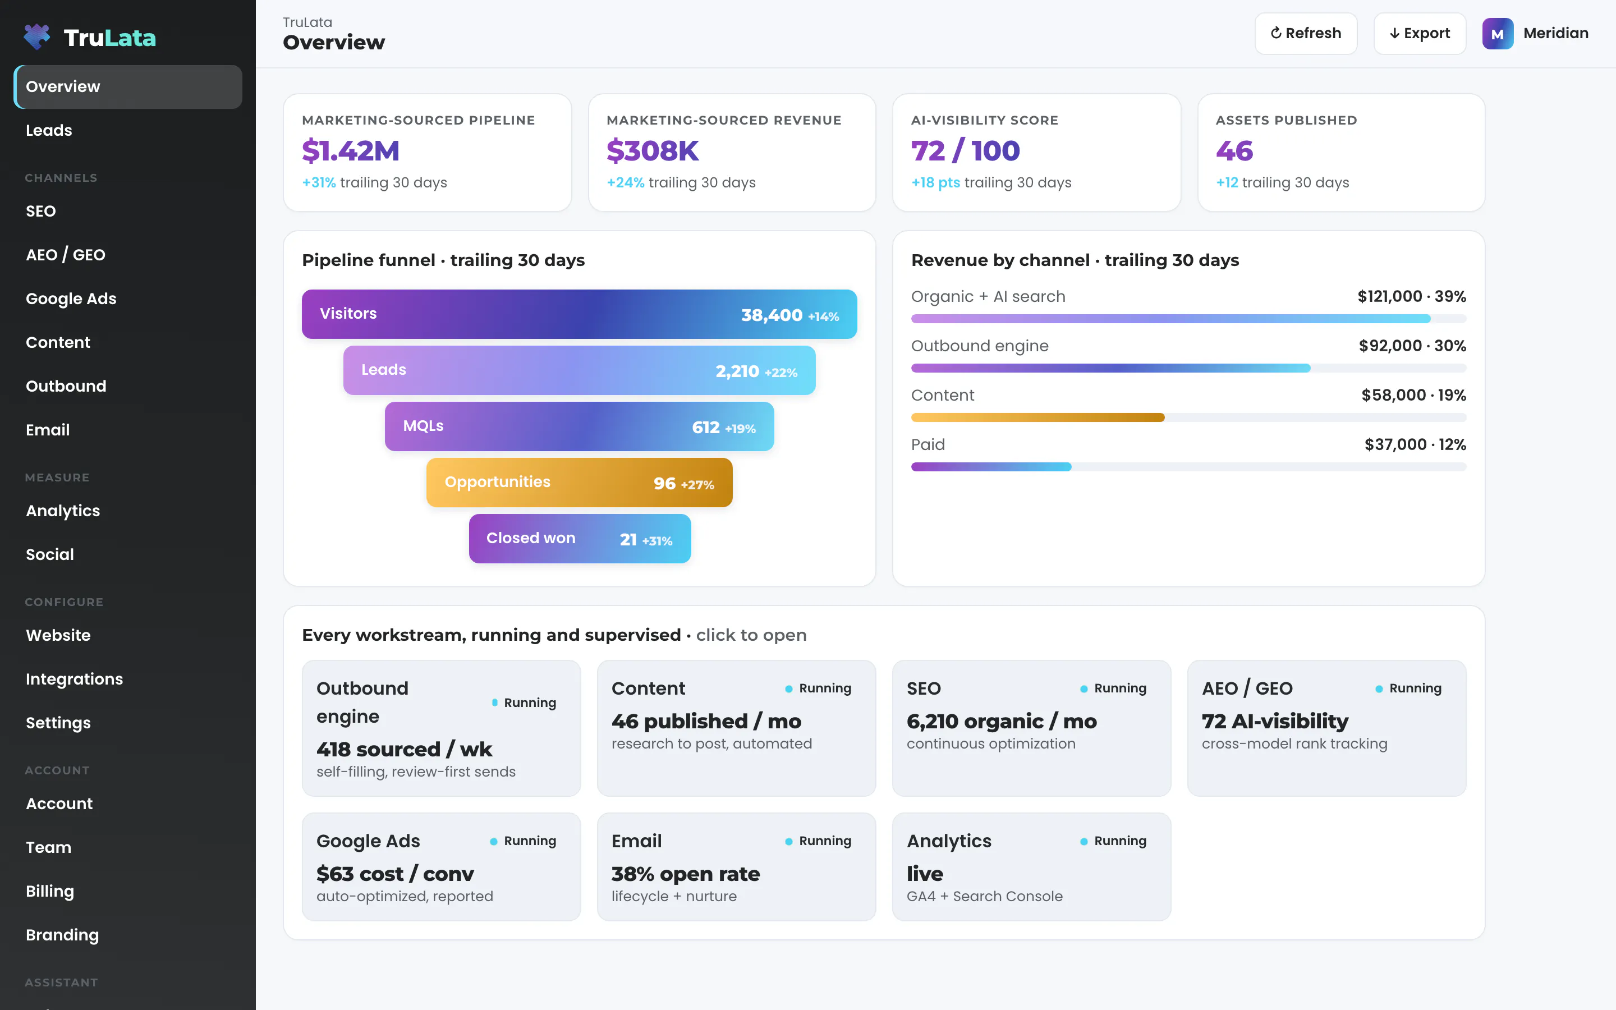Click the Export button
Image resolution: width=1616 pixels, height=1010 pixels.
1420,34
